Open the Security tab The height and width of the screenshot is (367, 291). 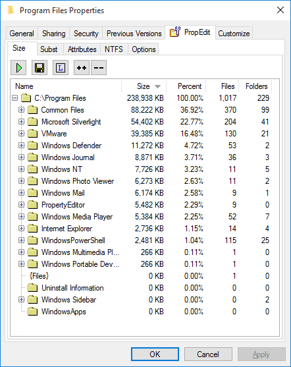point(86,34)
